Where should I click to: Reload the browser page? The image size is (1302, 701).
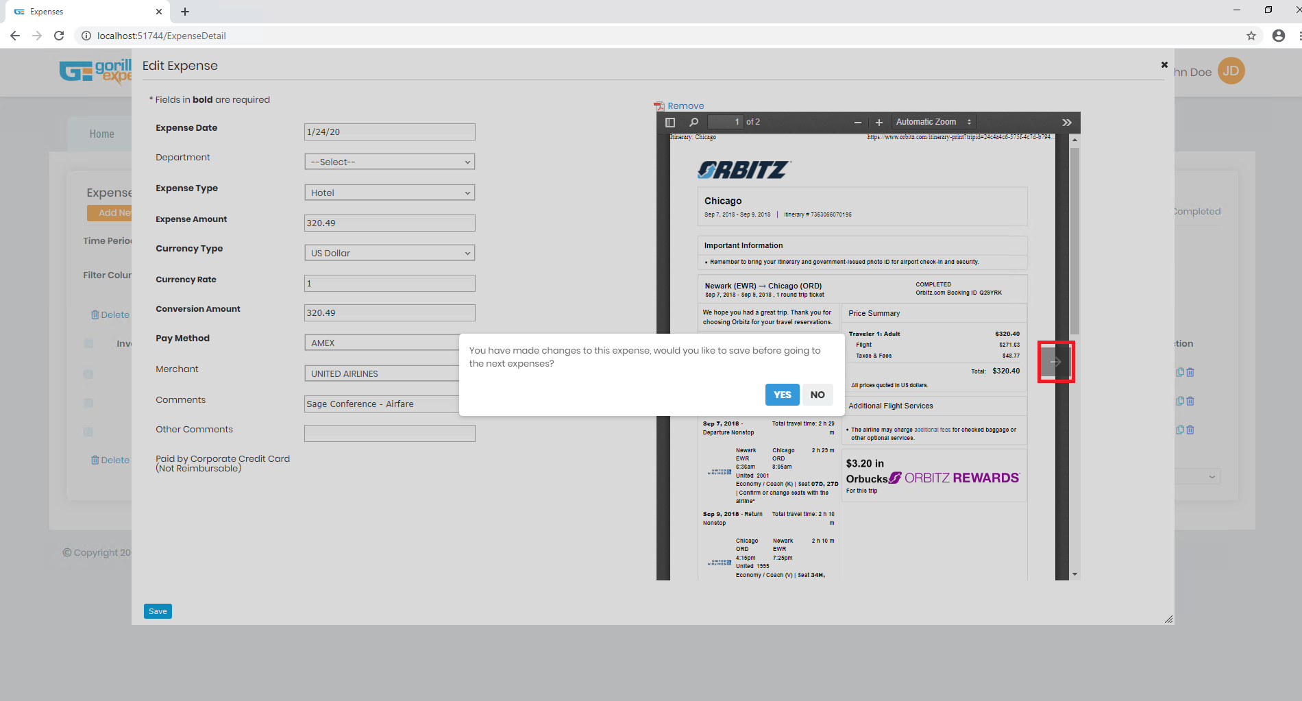59,36
